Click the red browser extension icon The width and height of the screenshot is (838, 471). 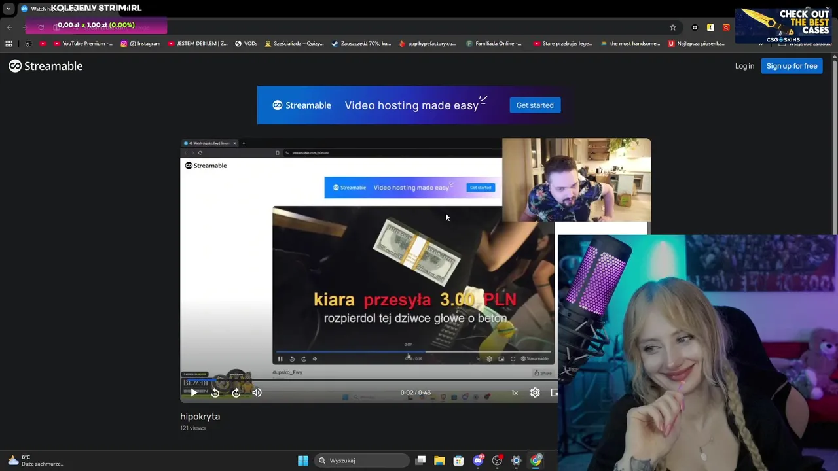(726, 27)
